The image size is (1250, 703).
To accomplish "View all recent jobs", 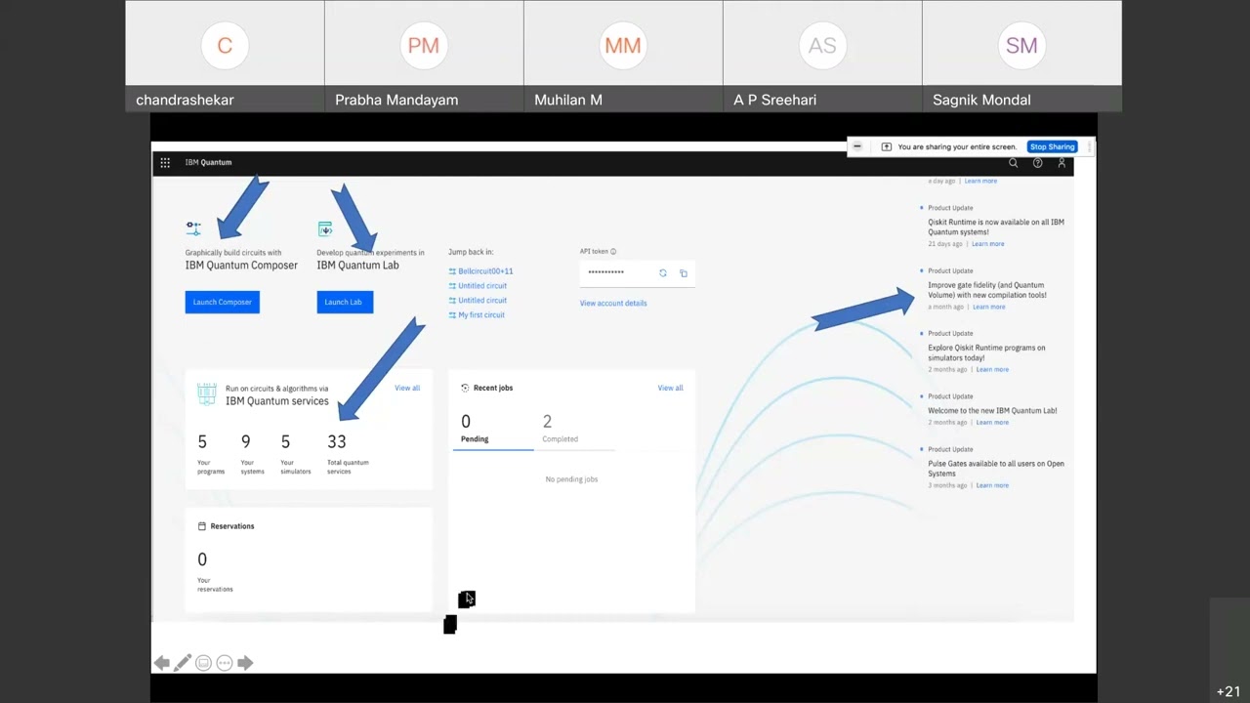I will pos(670,388).
